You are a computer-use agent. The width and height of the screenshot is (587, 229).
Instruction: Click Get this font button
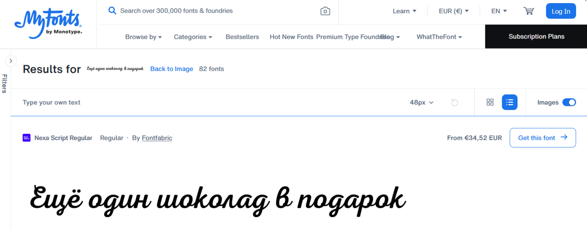point(542,138)
